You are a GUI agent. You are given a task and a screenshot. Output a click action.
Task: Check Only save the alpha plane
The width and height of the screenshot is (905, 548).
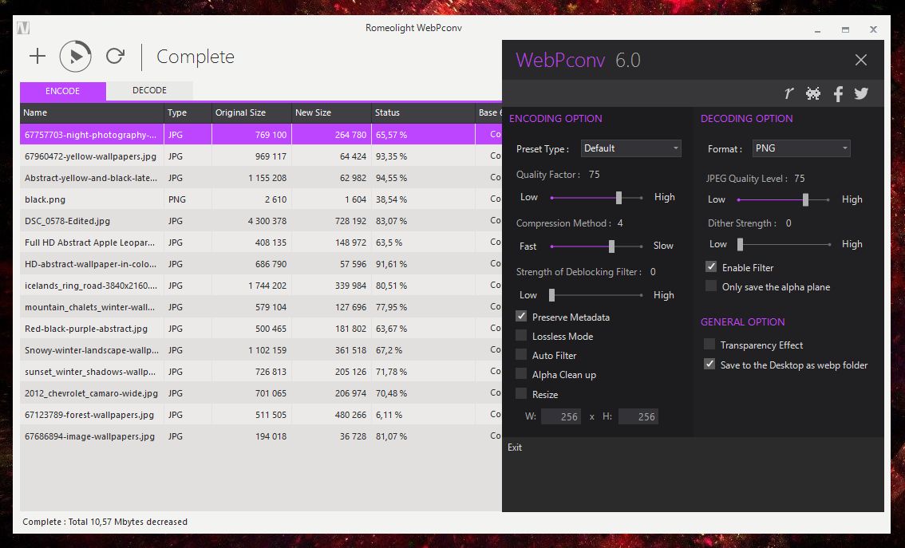(x=711, y=286)
